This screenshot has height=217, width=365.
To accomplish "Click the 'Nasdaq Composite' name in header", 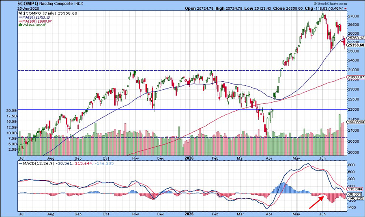I will click(55, 4).
